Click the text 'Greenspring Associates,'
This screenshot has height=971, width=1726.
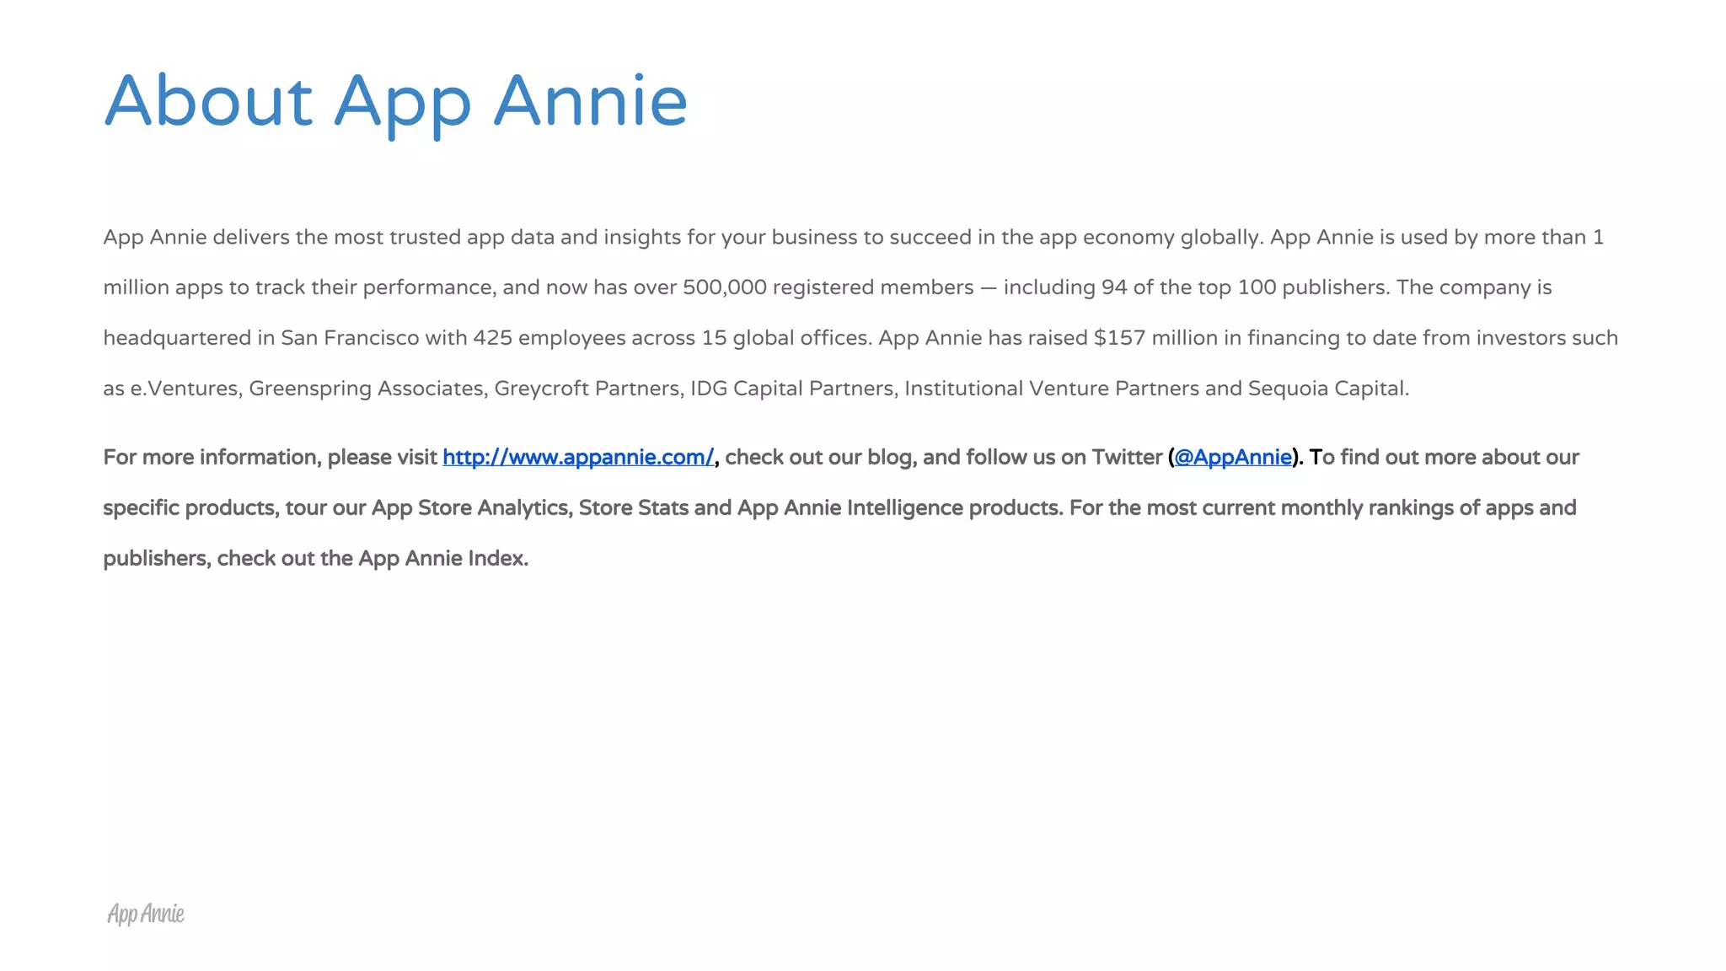point(368,389)
